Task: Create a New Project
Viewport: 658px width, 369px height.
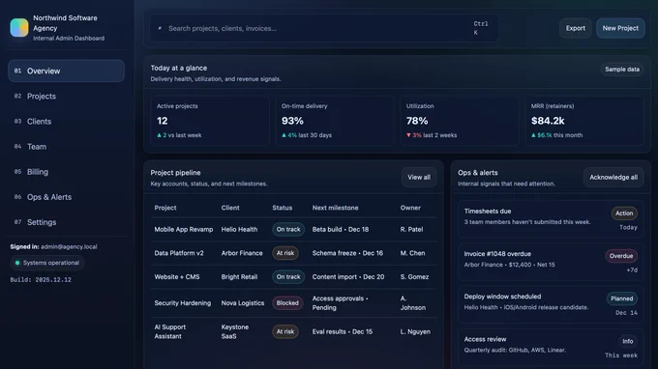Action: (620, 28)
